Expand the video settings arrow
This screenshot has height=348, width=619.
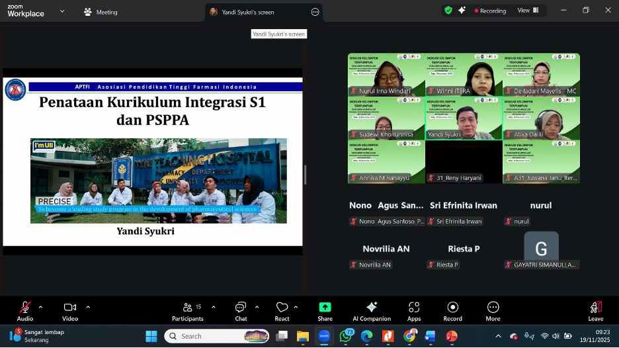(x=88, y=307)
